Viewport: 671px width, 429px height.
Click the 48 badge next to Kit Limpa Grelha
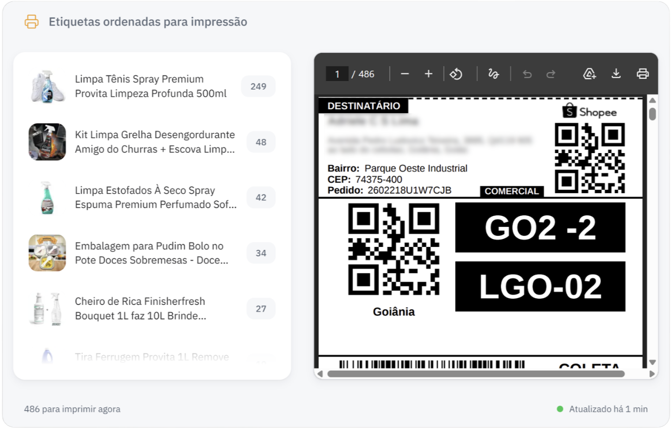pyautogui.click(x=260, y=142)
